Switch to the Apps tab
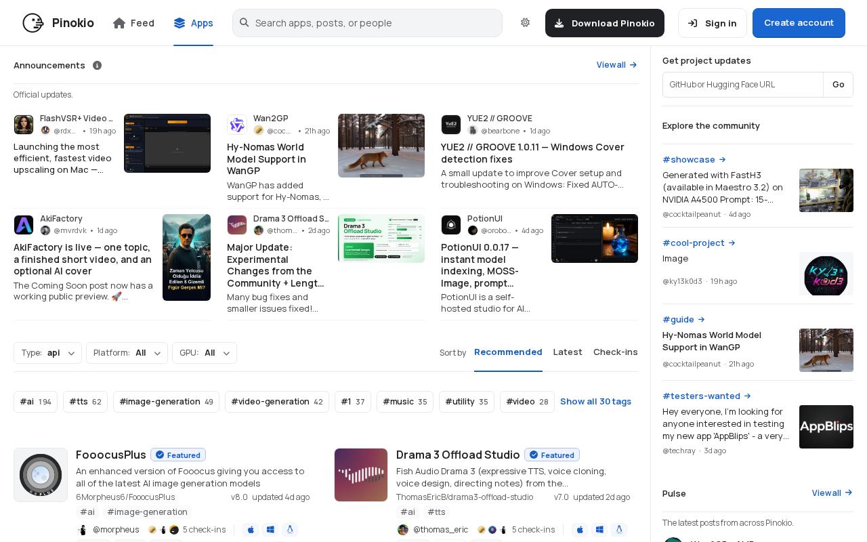Image resolution: width=867 pixels, height=542 pixels. coord(193,23)
